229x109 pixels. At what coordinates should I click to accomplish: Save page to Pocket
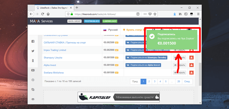click(x=150, y=14)
